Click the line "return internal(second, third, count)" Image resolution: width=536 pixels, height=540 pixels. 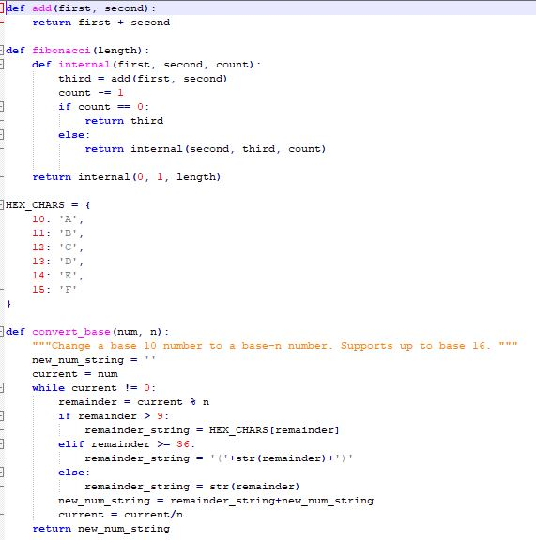[x=206, y=149]
